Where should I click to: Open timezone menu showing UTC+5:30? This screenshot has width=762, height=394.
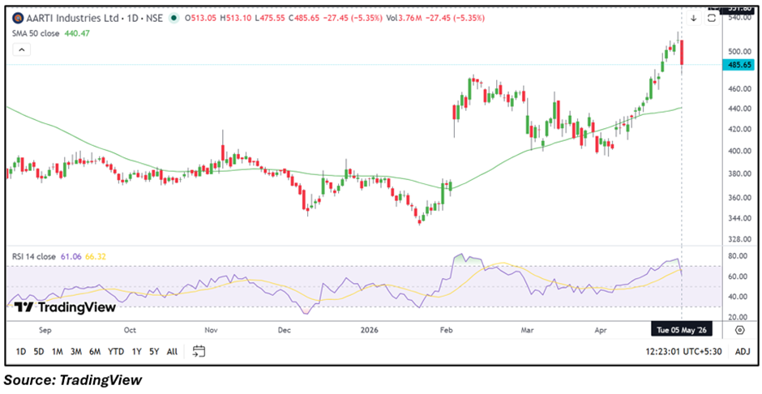click(x=687, y=351)
